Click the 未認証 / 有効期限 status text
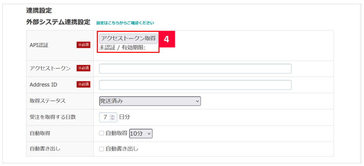 coord(122,48)
